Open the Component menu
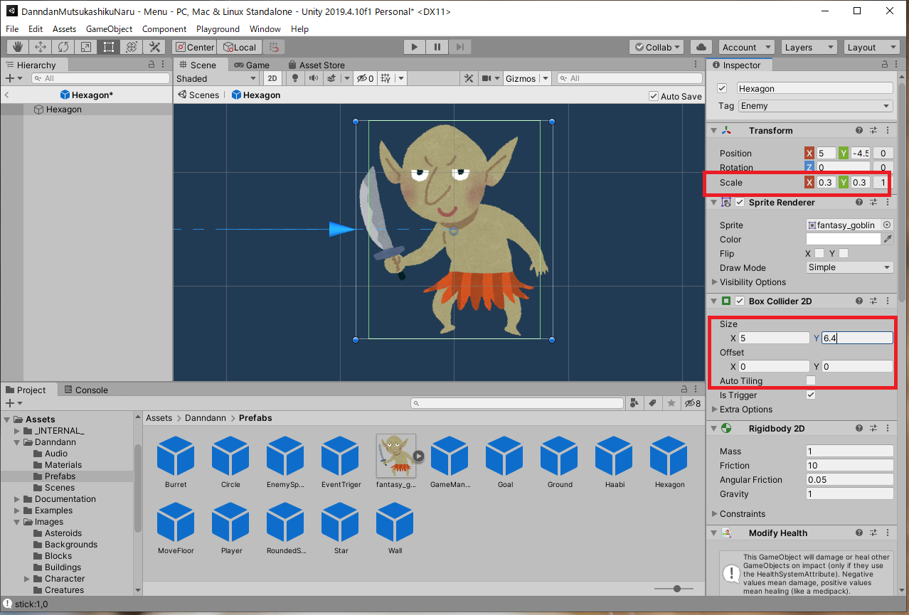909x615 pixels. (164, 29)
